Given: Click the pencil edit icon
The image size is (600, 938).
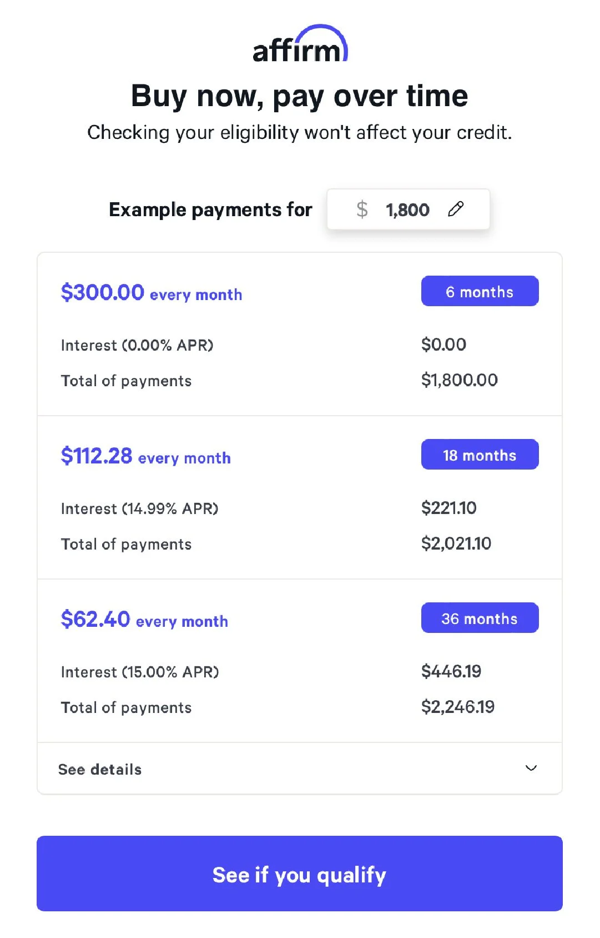Looking at the screenshot, I should coord(456,209).
